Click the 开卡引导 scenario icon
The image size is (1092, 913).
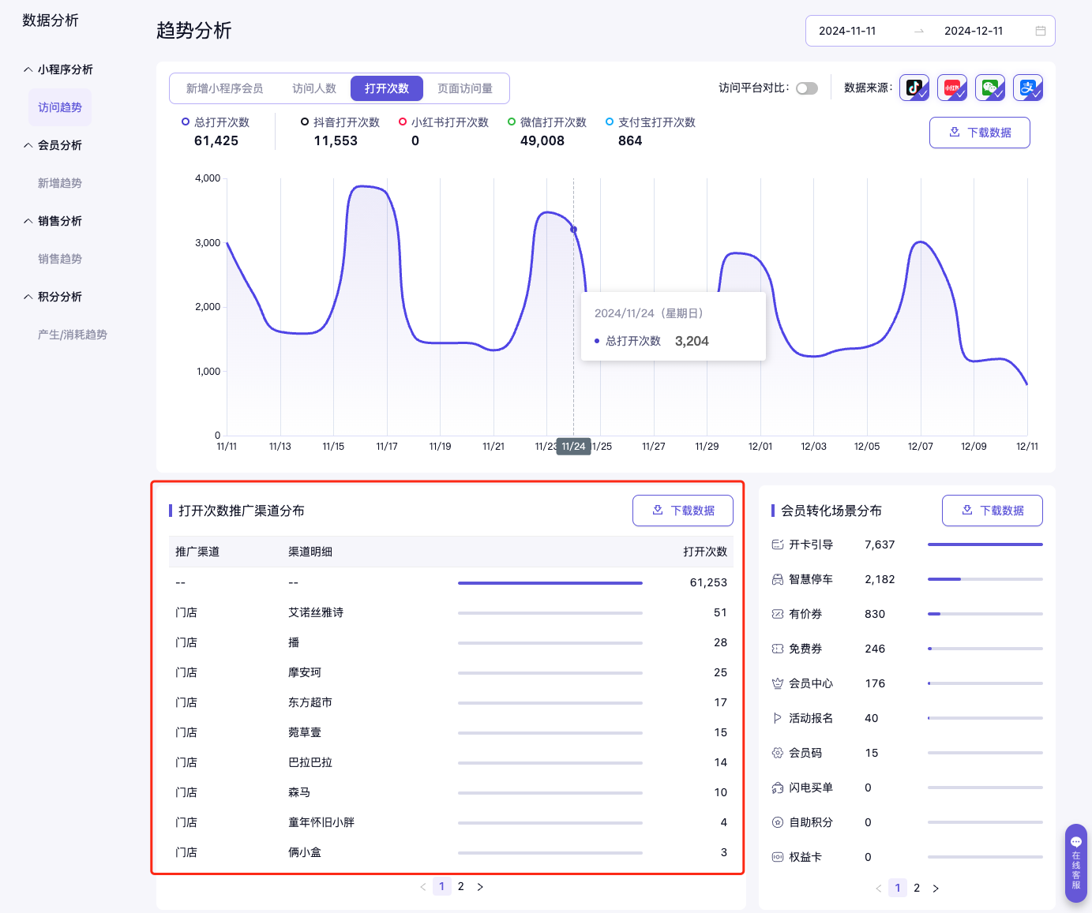(778, 544)
